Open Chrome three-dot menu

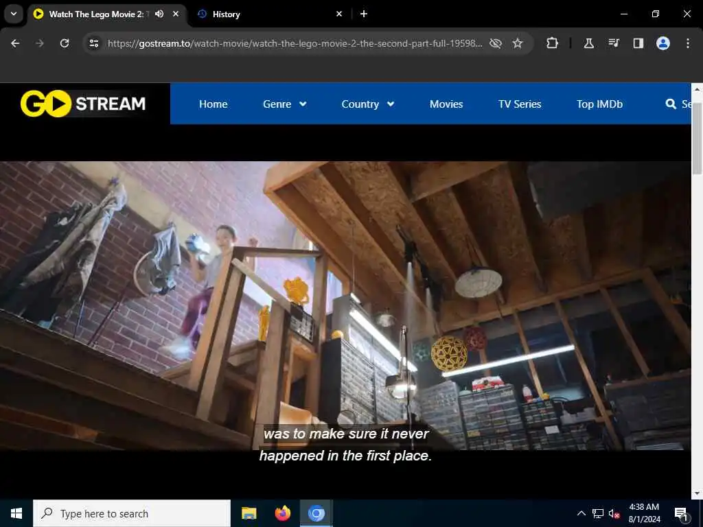tap(687, 43)
